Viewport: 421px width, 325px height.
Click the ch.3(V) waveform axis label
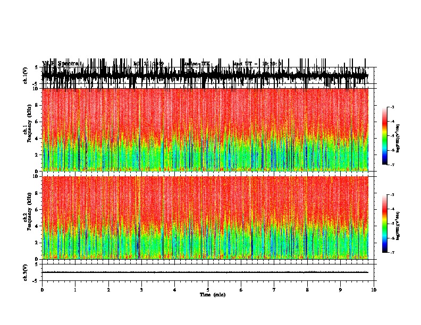(x=26, y=273)
